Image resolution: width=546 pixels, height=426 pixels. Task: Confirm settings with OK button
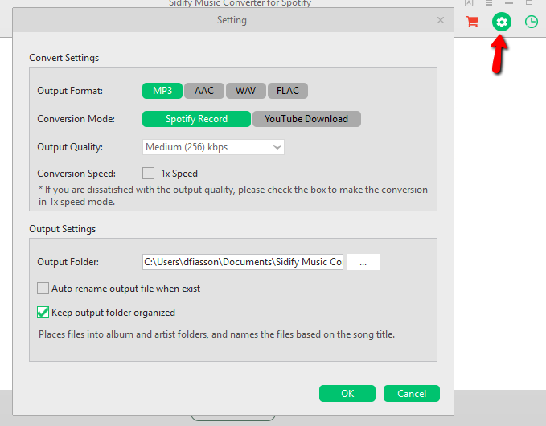tap(347, 394)
